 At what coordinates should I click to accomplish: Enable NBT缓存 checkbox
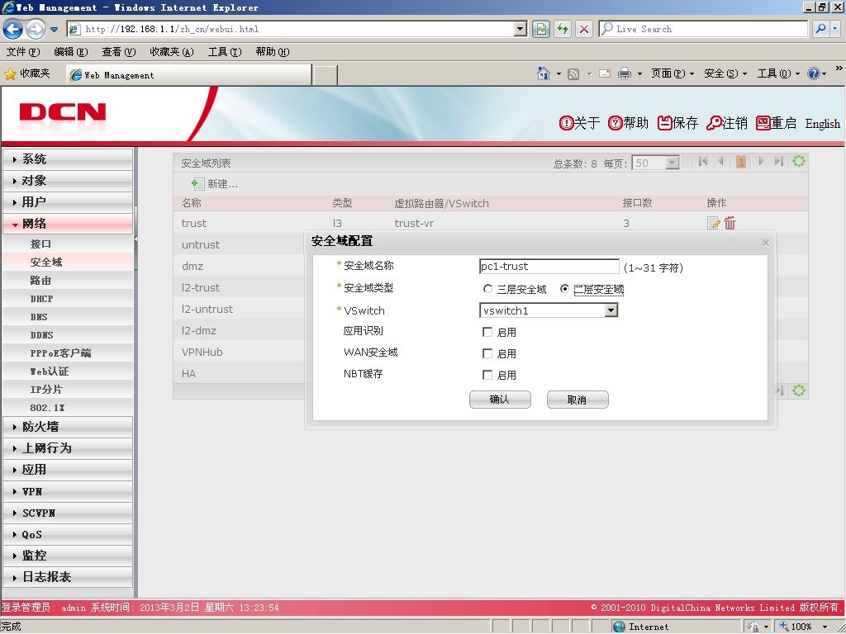[487, 375]
